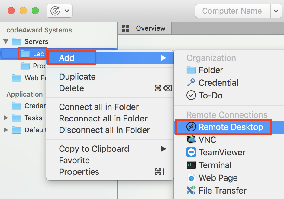The image size is (284, 199).
Task: Open the Computer Name dropdown arrow
Action: click(x=276, y=11)
